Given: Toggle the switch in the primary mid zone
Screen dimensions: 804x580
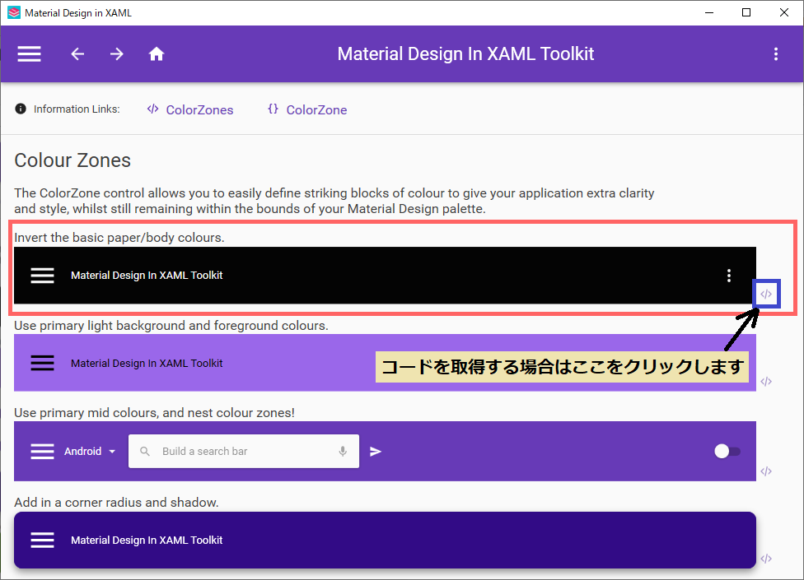Looking at the screenshot, I should click(x=727, y=451).
